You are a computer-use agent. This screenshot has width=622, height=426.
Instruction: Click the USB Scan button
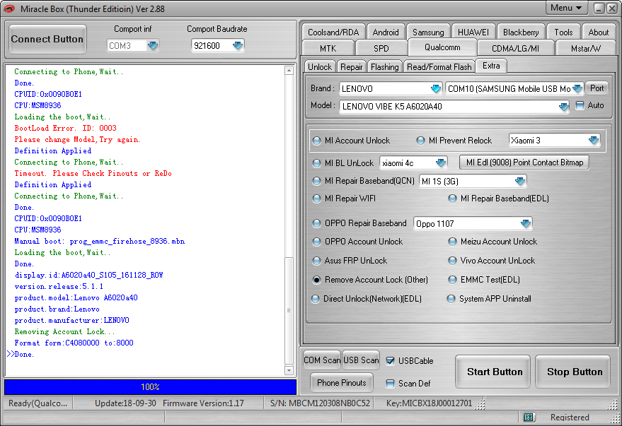361,360
